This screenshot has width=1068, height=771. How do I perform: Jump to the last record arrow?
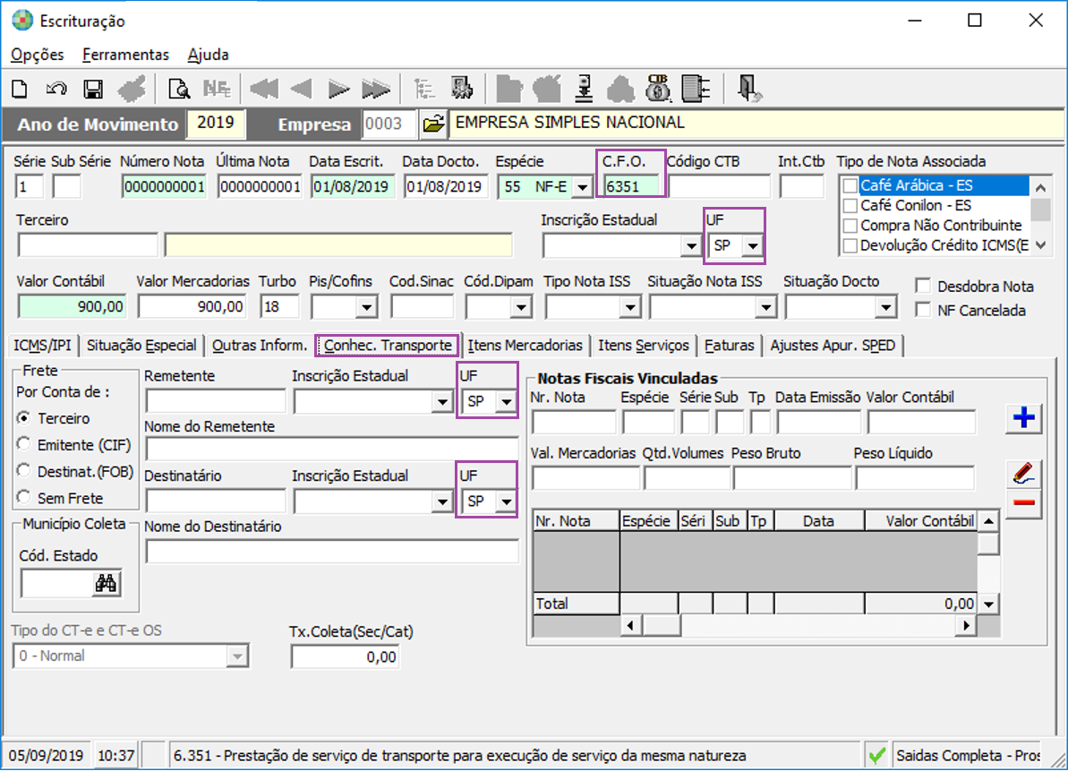pos(376,90)
